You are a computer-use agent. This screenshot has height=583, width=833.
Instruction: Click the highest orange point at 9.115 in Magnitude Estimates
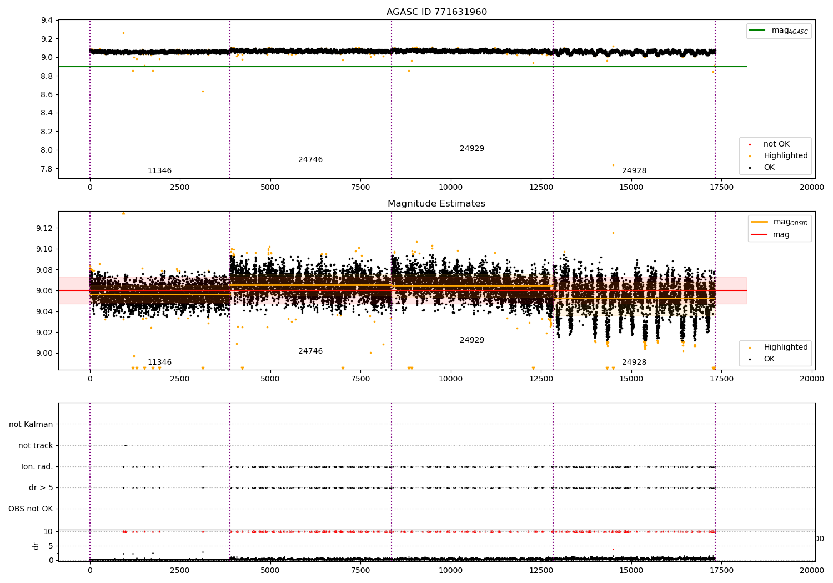613,233
